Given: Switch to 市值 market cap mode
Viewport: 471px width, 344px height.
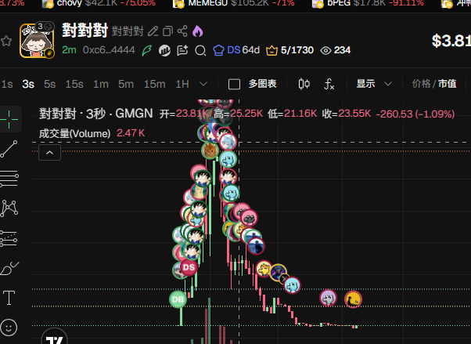Looking at the screenshot, I should [x=448, y=84].
